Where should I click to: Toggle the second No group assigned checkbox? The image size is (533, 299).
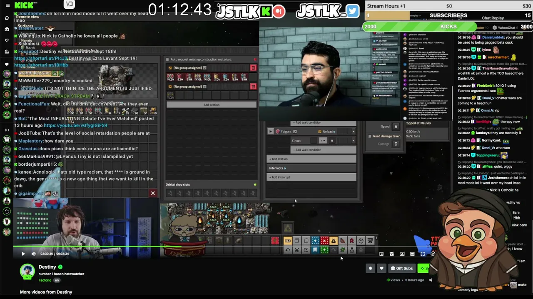pos(170,87)
